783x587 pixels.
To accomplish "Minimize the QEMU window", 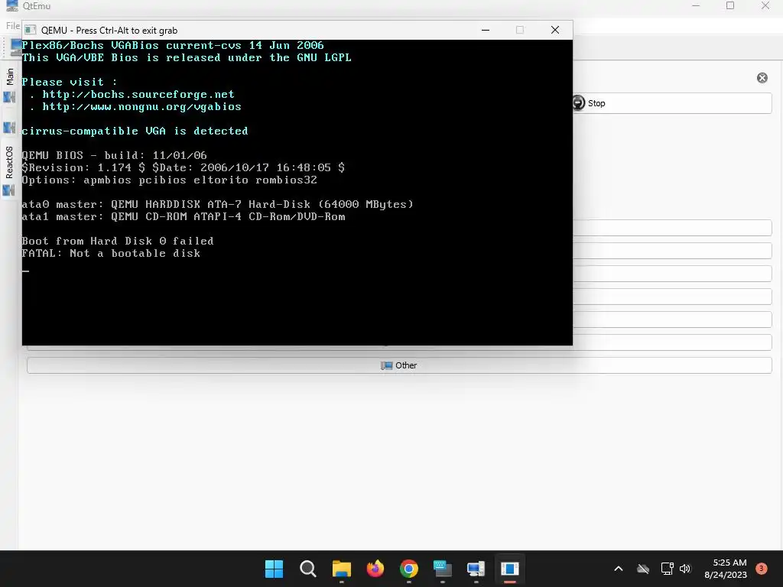I will [x=486, y=30].
